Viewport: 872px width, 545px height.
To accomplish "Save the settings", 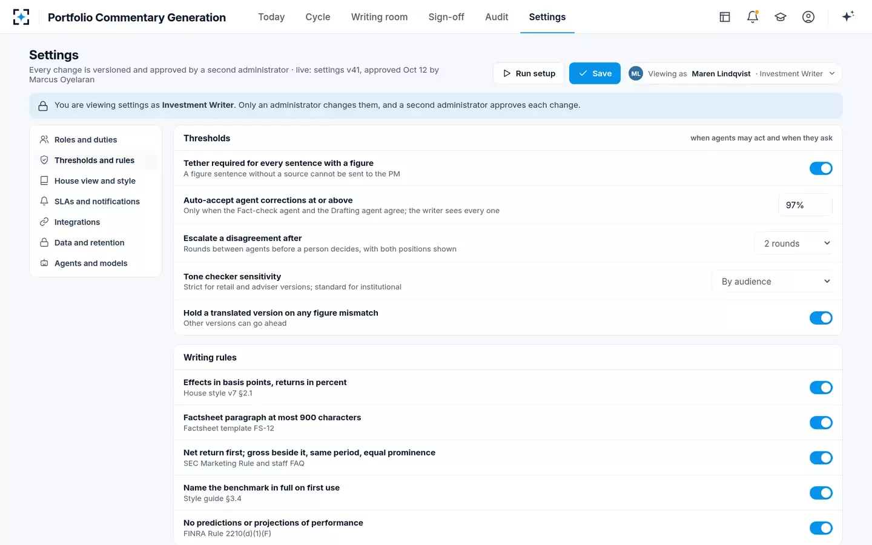I will click(595, 74).
